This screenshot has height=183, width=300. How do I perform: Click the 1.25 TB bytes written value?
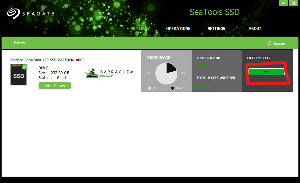point(204,85)
